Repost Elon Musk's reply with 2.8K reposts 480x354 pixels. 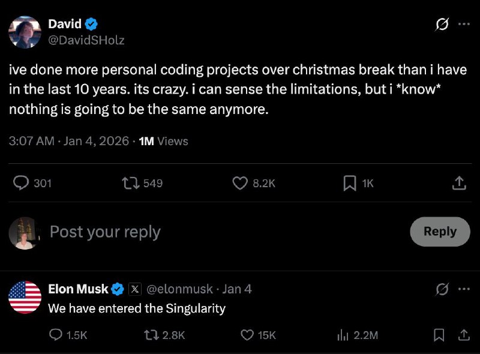[x=152, y=335]
